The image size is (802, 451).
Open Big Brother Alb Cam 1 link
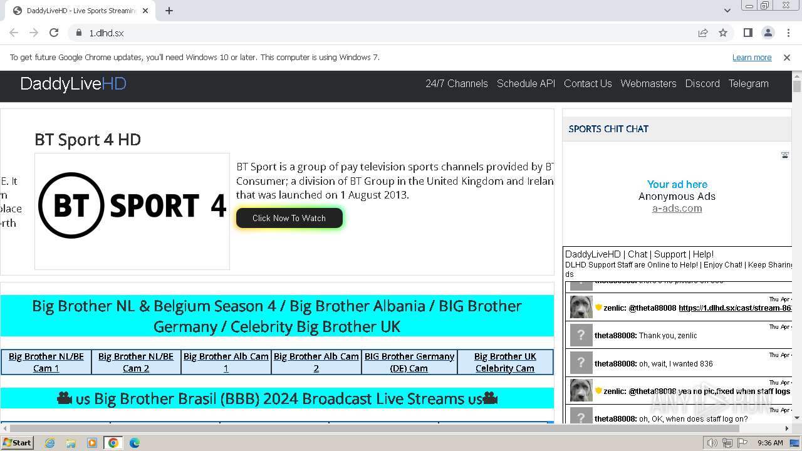coord(226,362)
